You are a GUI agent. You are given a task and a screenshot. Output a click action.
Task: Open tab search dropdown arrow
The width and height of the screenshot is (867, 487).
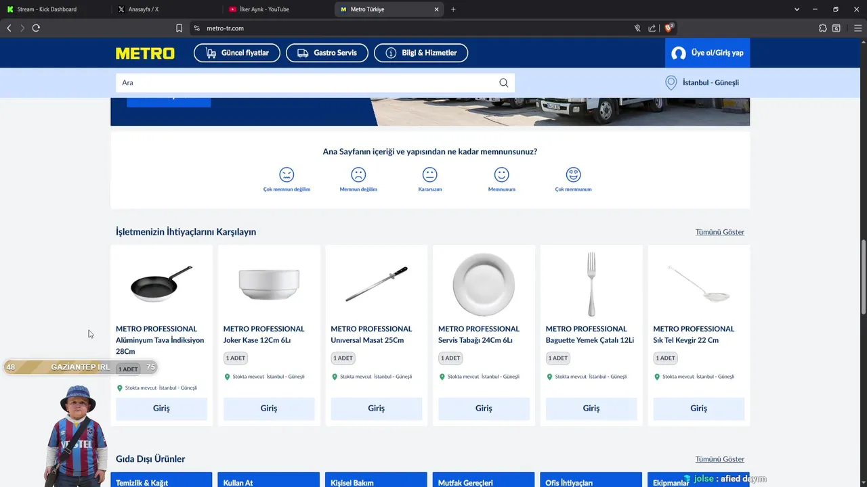(797, 9)
